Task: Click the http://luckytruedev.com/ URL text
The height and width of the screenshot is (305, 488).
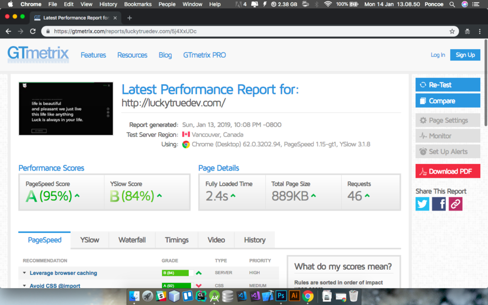Action: [x=173, y=103]
